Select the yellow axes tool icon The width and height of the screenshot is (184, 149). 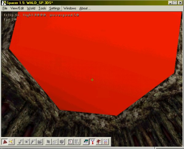click(x=11, y=142)
